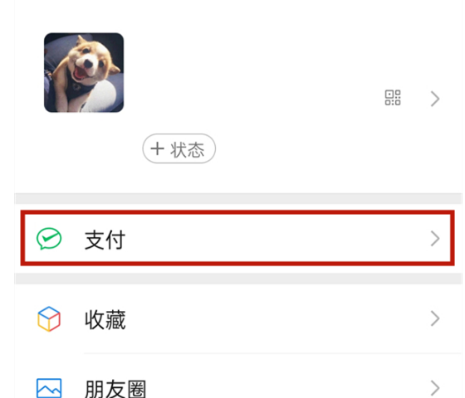Tap the blue picture Moments icon
Image resolution: width=465 pixels, height=398 pixels.
49,388
